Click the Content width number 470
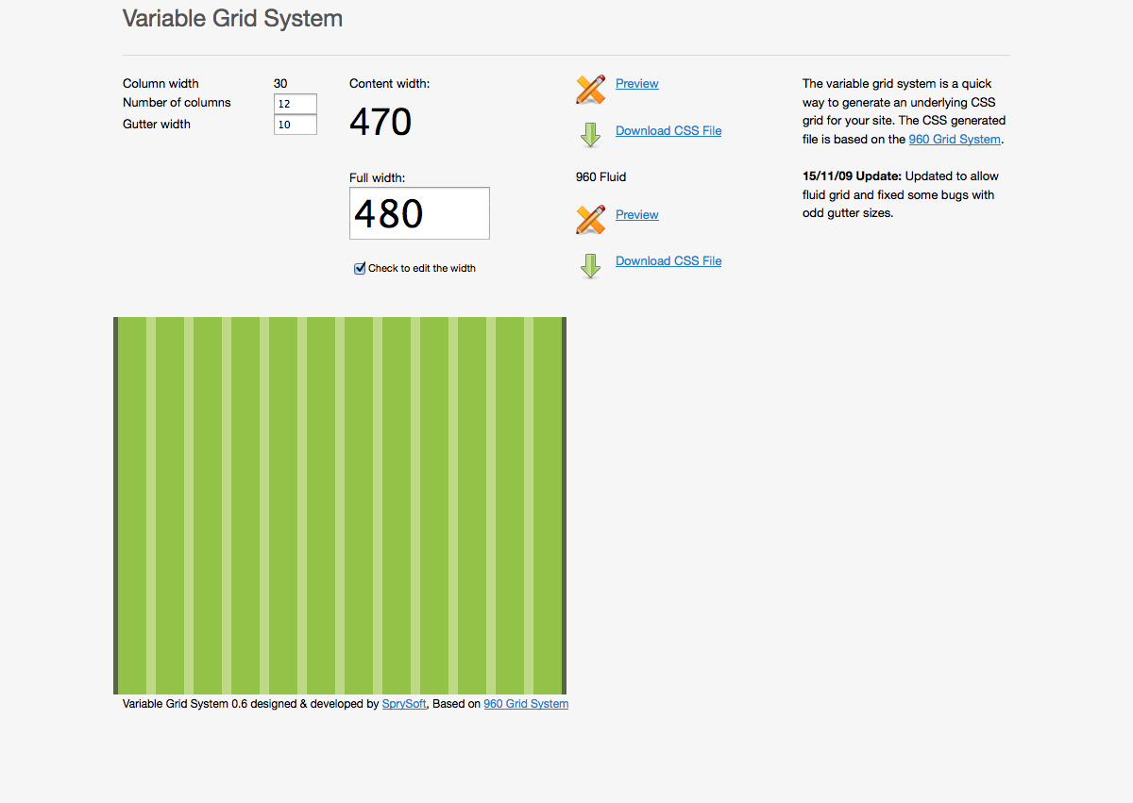 click(380, 123)
